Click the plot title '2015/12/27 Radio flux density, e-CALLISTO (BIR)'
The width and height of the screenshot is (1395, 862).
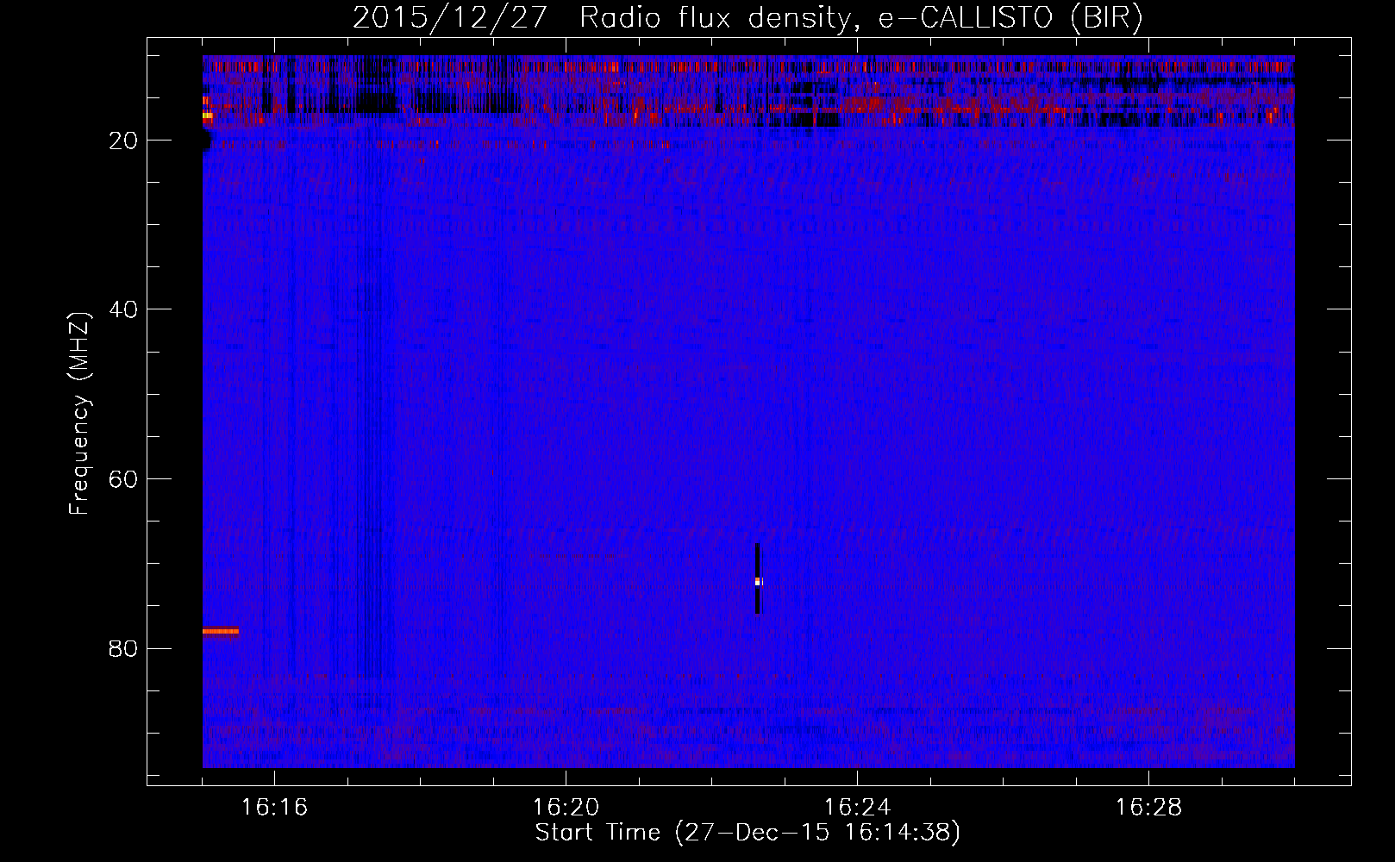tap(748, 18)
